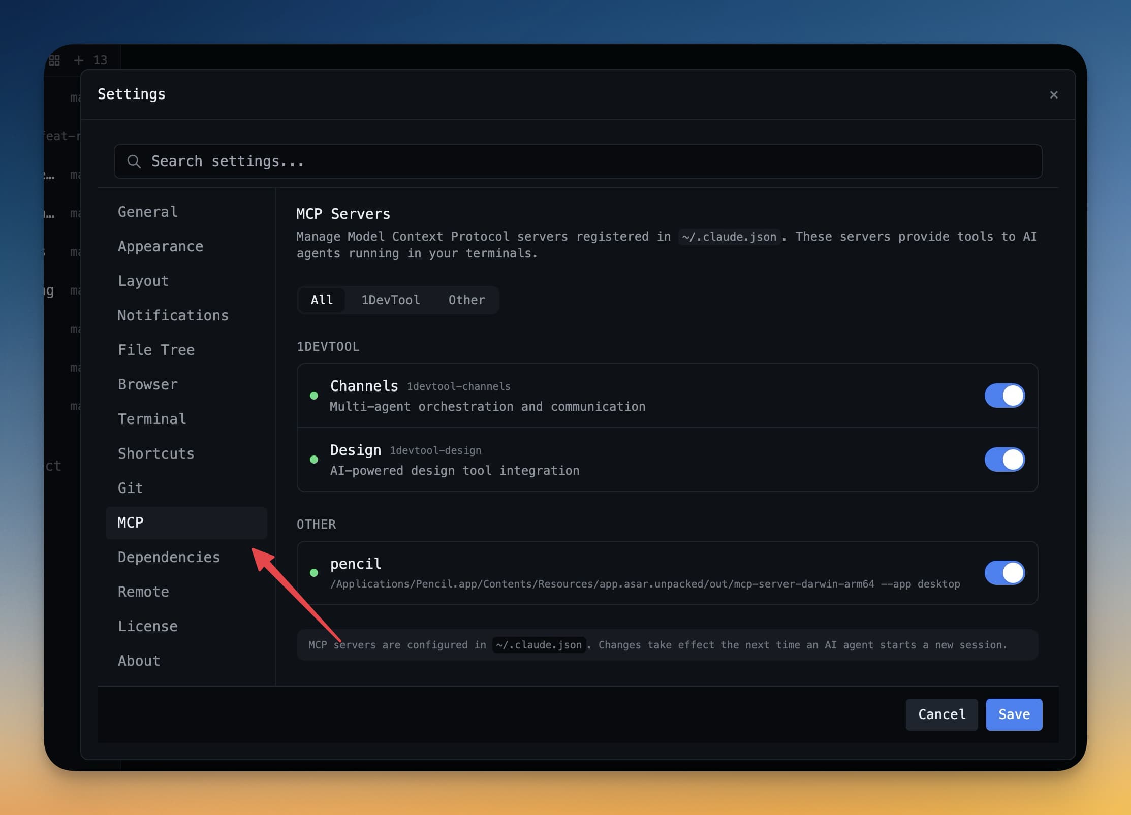
Task: Save the MCP server changes
Action: pyautogui.click(x=1014, y=714)
